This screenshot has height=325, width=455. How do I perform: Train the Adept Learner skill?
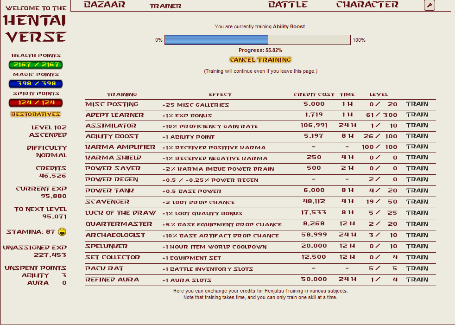[417, 115]
